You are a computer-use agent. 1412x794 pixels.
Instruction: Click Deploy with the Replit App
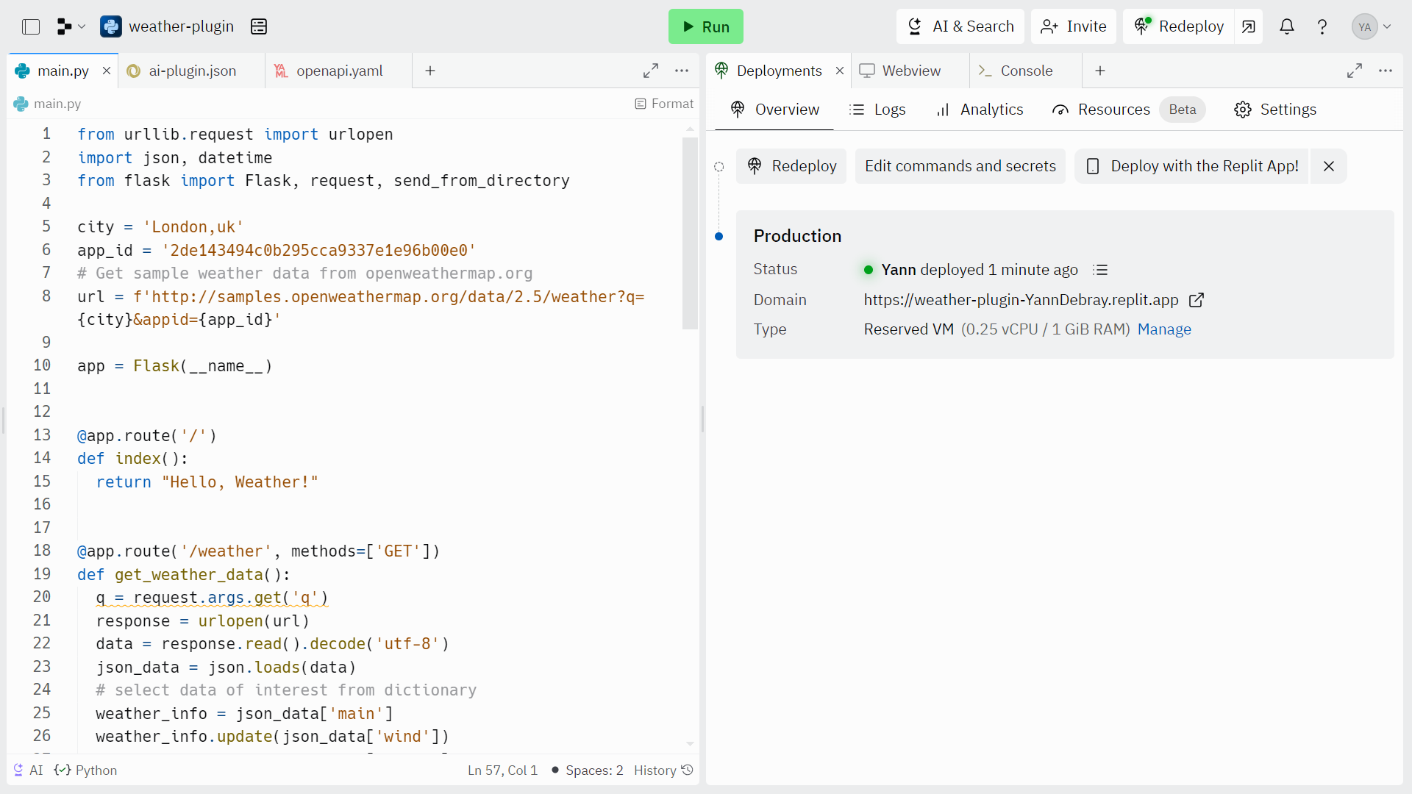[x=1191, y=166]
